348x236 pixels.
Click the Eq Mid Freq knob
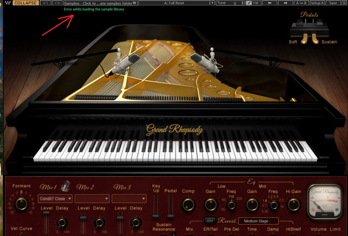pyautogui.click(x=274, y=205)
